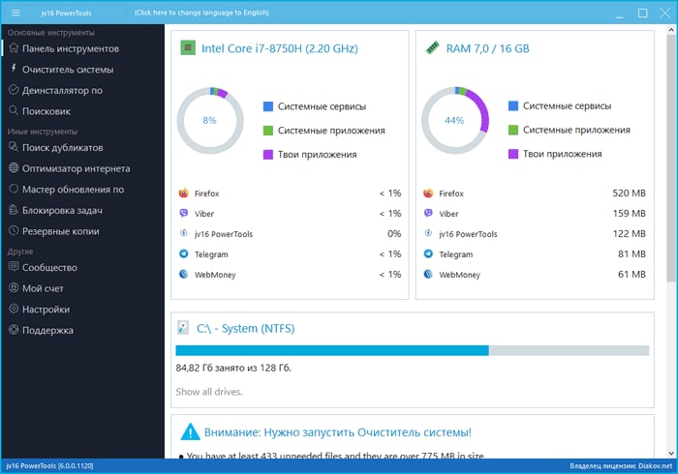678x474 pixels.
Task: Click the RAM stick icon
Action: point(432,47)
